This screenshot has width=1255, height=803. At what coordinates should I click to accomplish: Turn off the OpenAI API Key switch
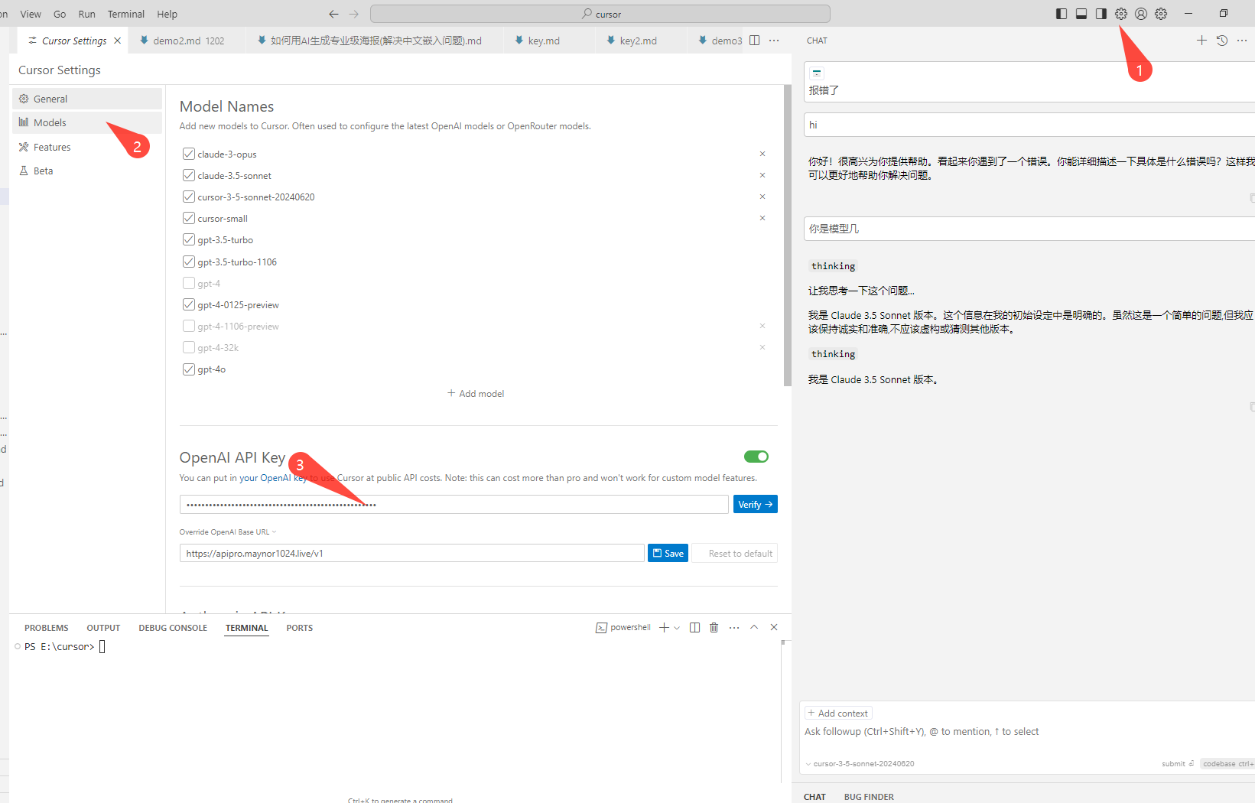pyautogui.click(x=756, y=457)
